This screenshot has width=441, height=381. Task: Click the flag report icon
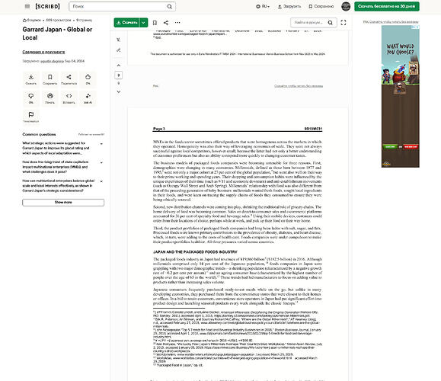click(x=31, y=117)
